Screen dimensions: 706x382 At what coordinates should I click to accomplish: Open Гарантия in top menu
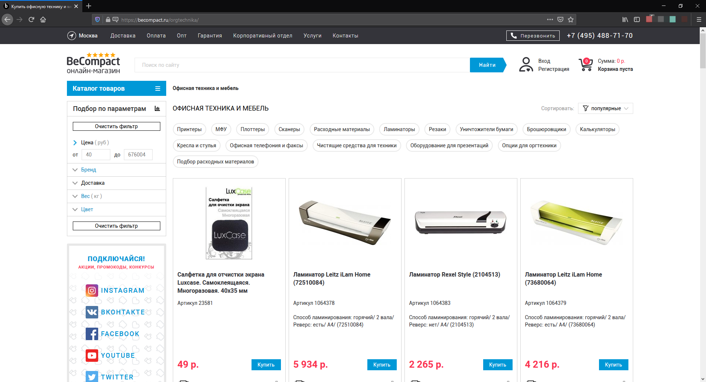tap(210, 36)
